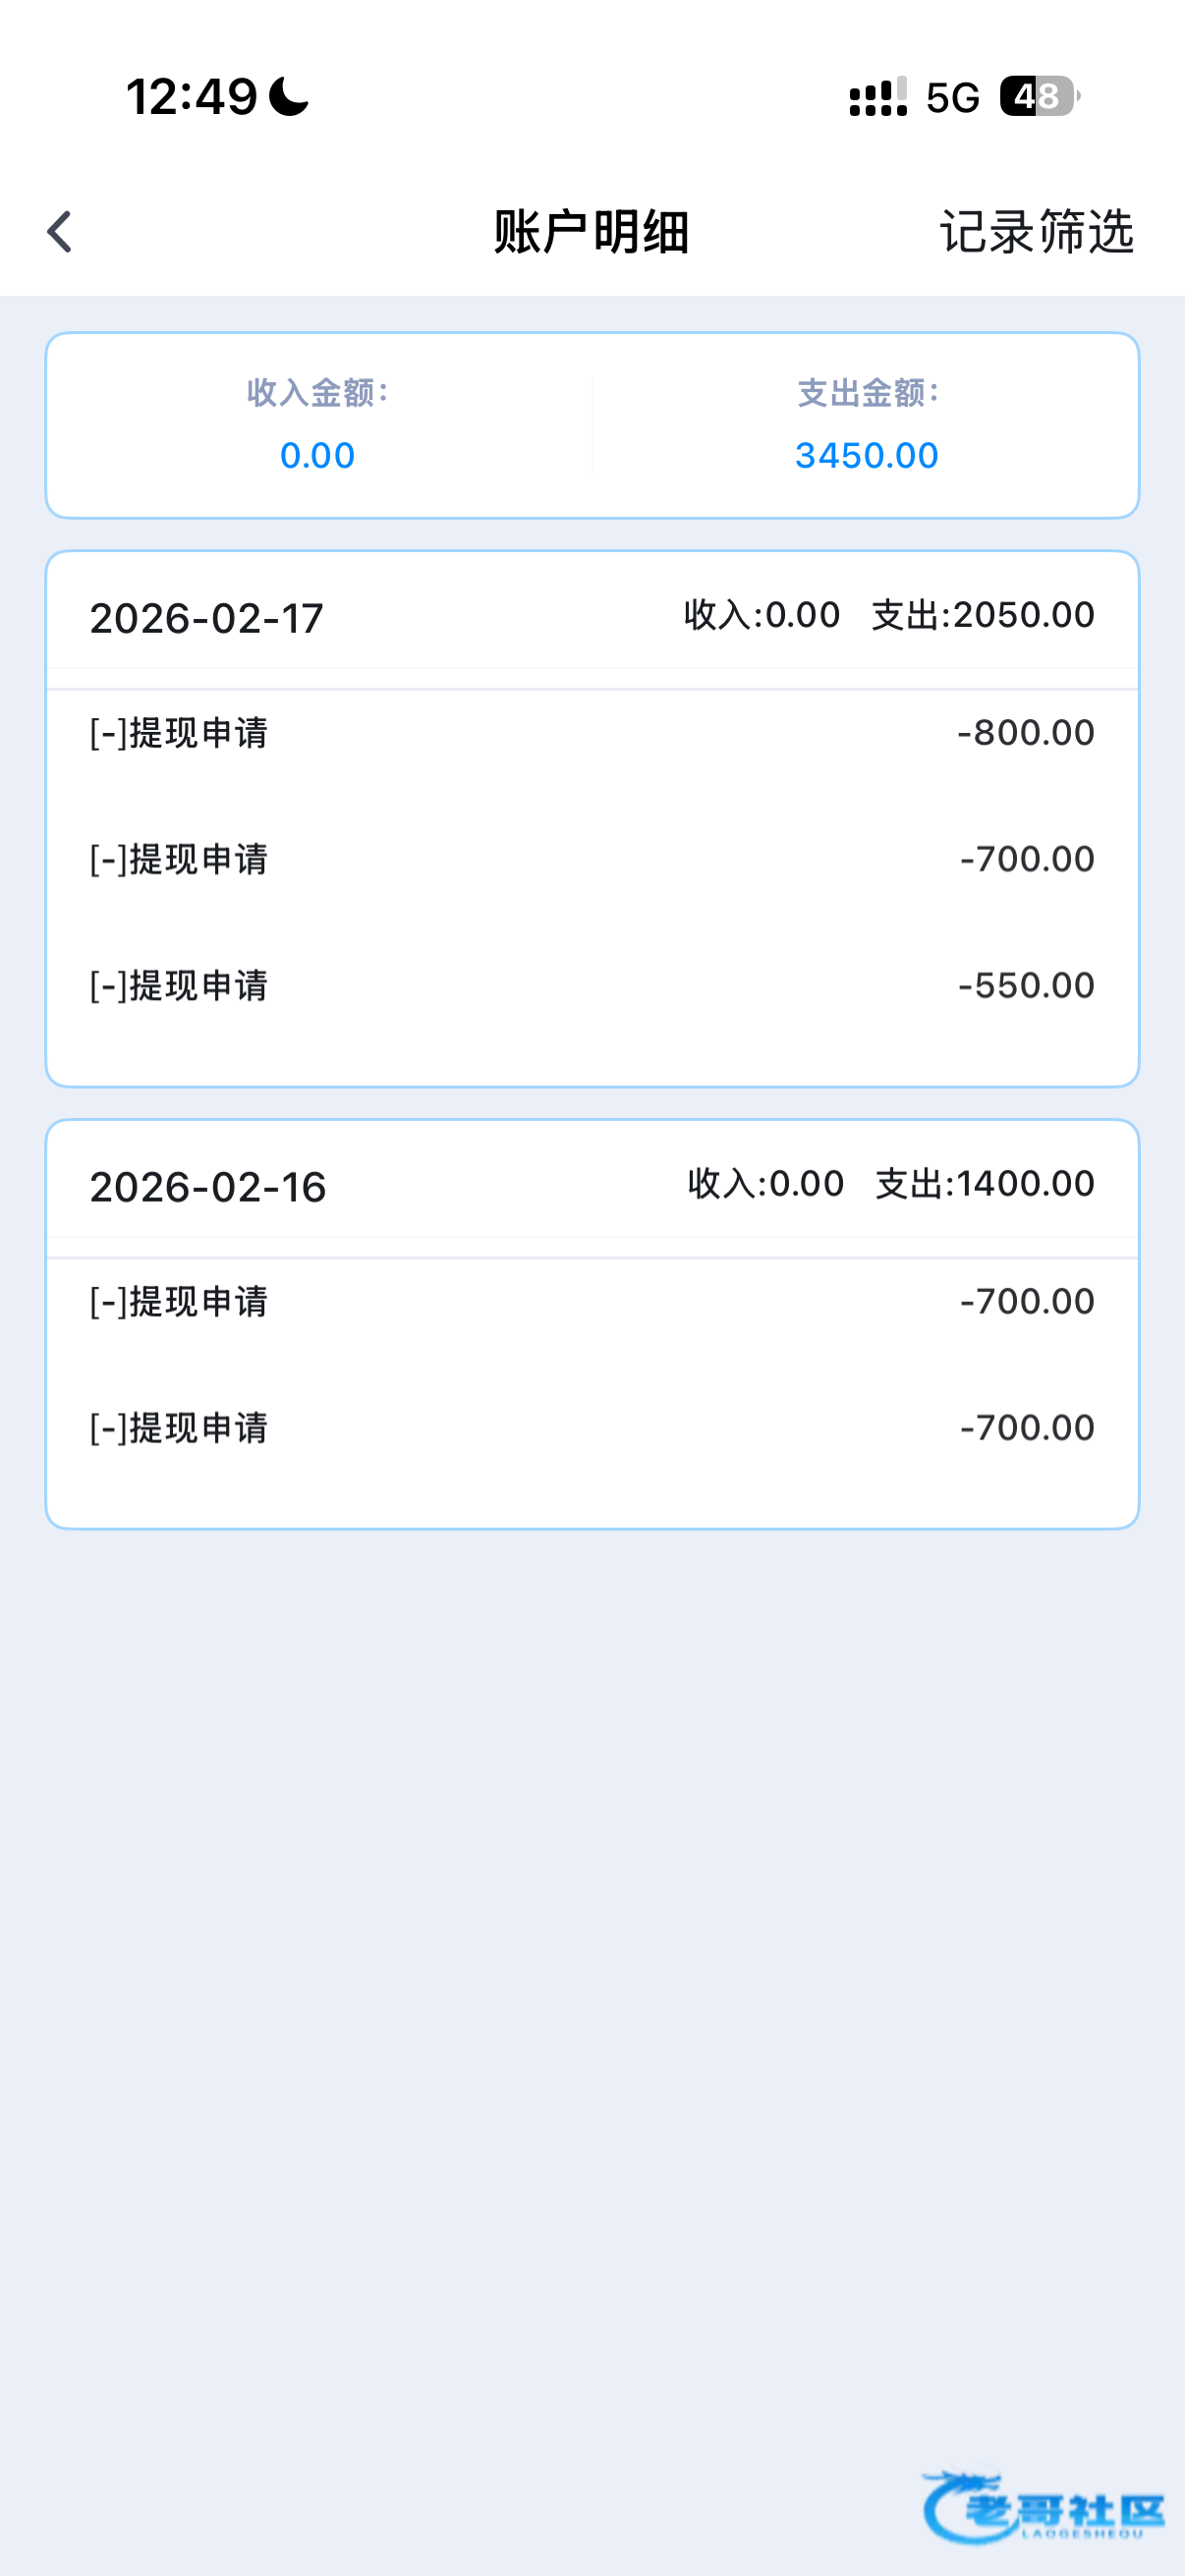1185x2576 pixels.
Task: Tap the 支出:2050.00 daily summary
Action: tap(983, 615)
